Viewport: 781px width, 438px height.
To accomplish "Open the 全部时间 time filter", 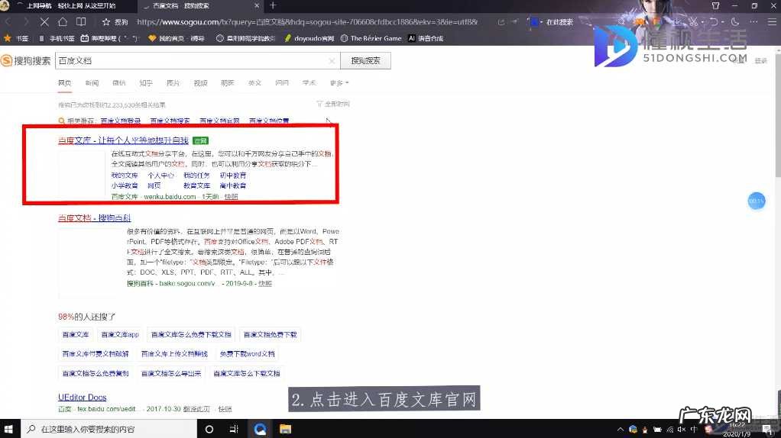I will coord(333,104).
